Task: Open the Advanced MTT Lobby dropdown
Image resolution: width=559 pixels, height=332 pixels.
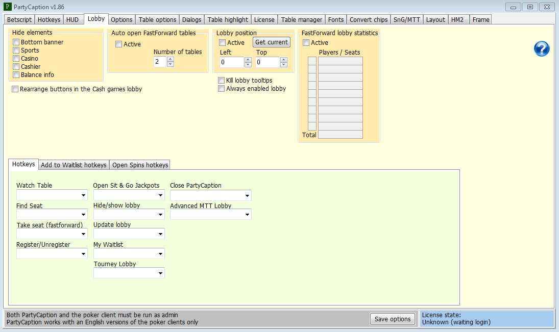Action: [x=248, y=214]
